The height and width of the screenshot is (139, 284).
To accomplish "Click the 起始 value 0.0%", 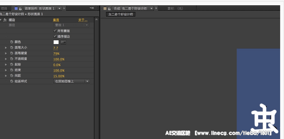I will (x=57, y=65).
